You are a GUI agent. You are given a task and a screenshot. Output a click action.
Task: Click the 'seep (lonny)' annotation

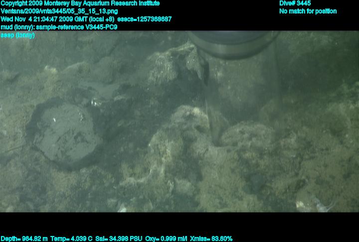coord(17,35)
